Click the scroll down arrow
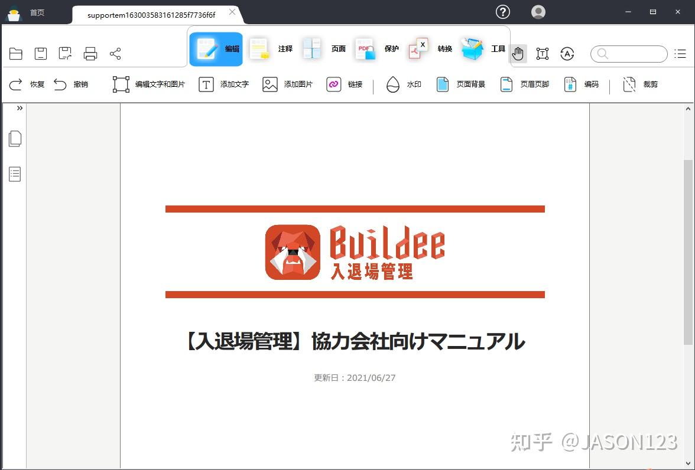Screen dimensions: 695x470 (688, 464)
